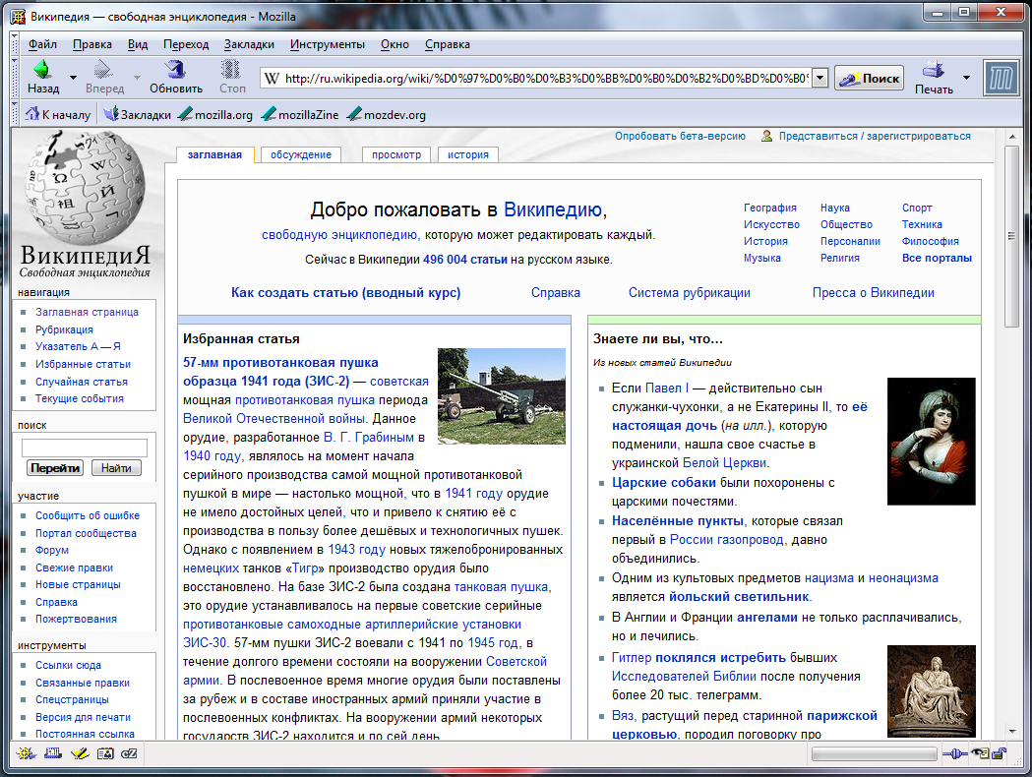Open the Закладки menu in menu bar
The height and width of the screenshot is (777, 1032).
click(249, 44)
